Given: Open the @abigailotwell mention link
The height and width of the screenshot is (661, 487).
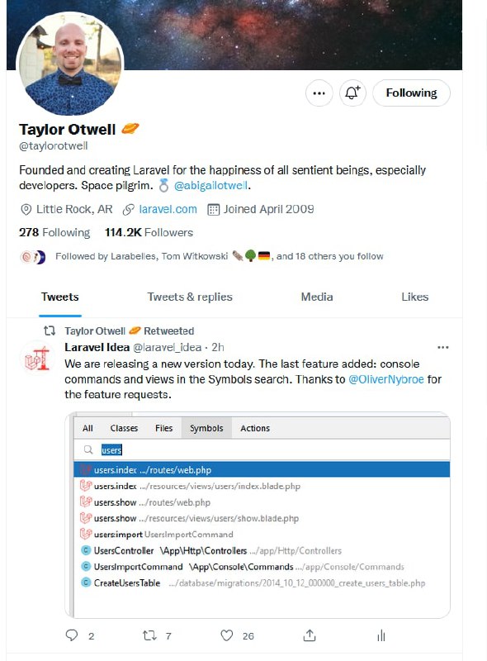Looking at the screenshot, I should tap(210, 185).
